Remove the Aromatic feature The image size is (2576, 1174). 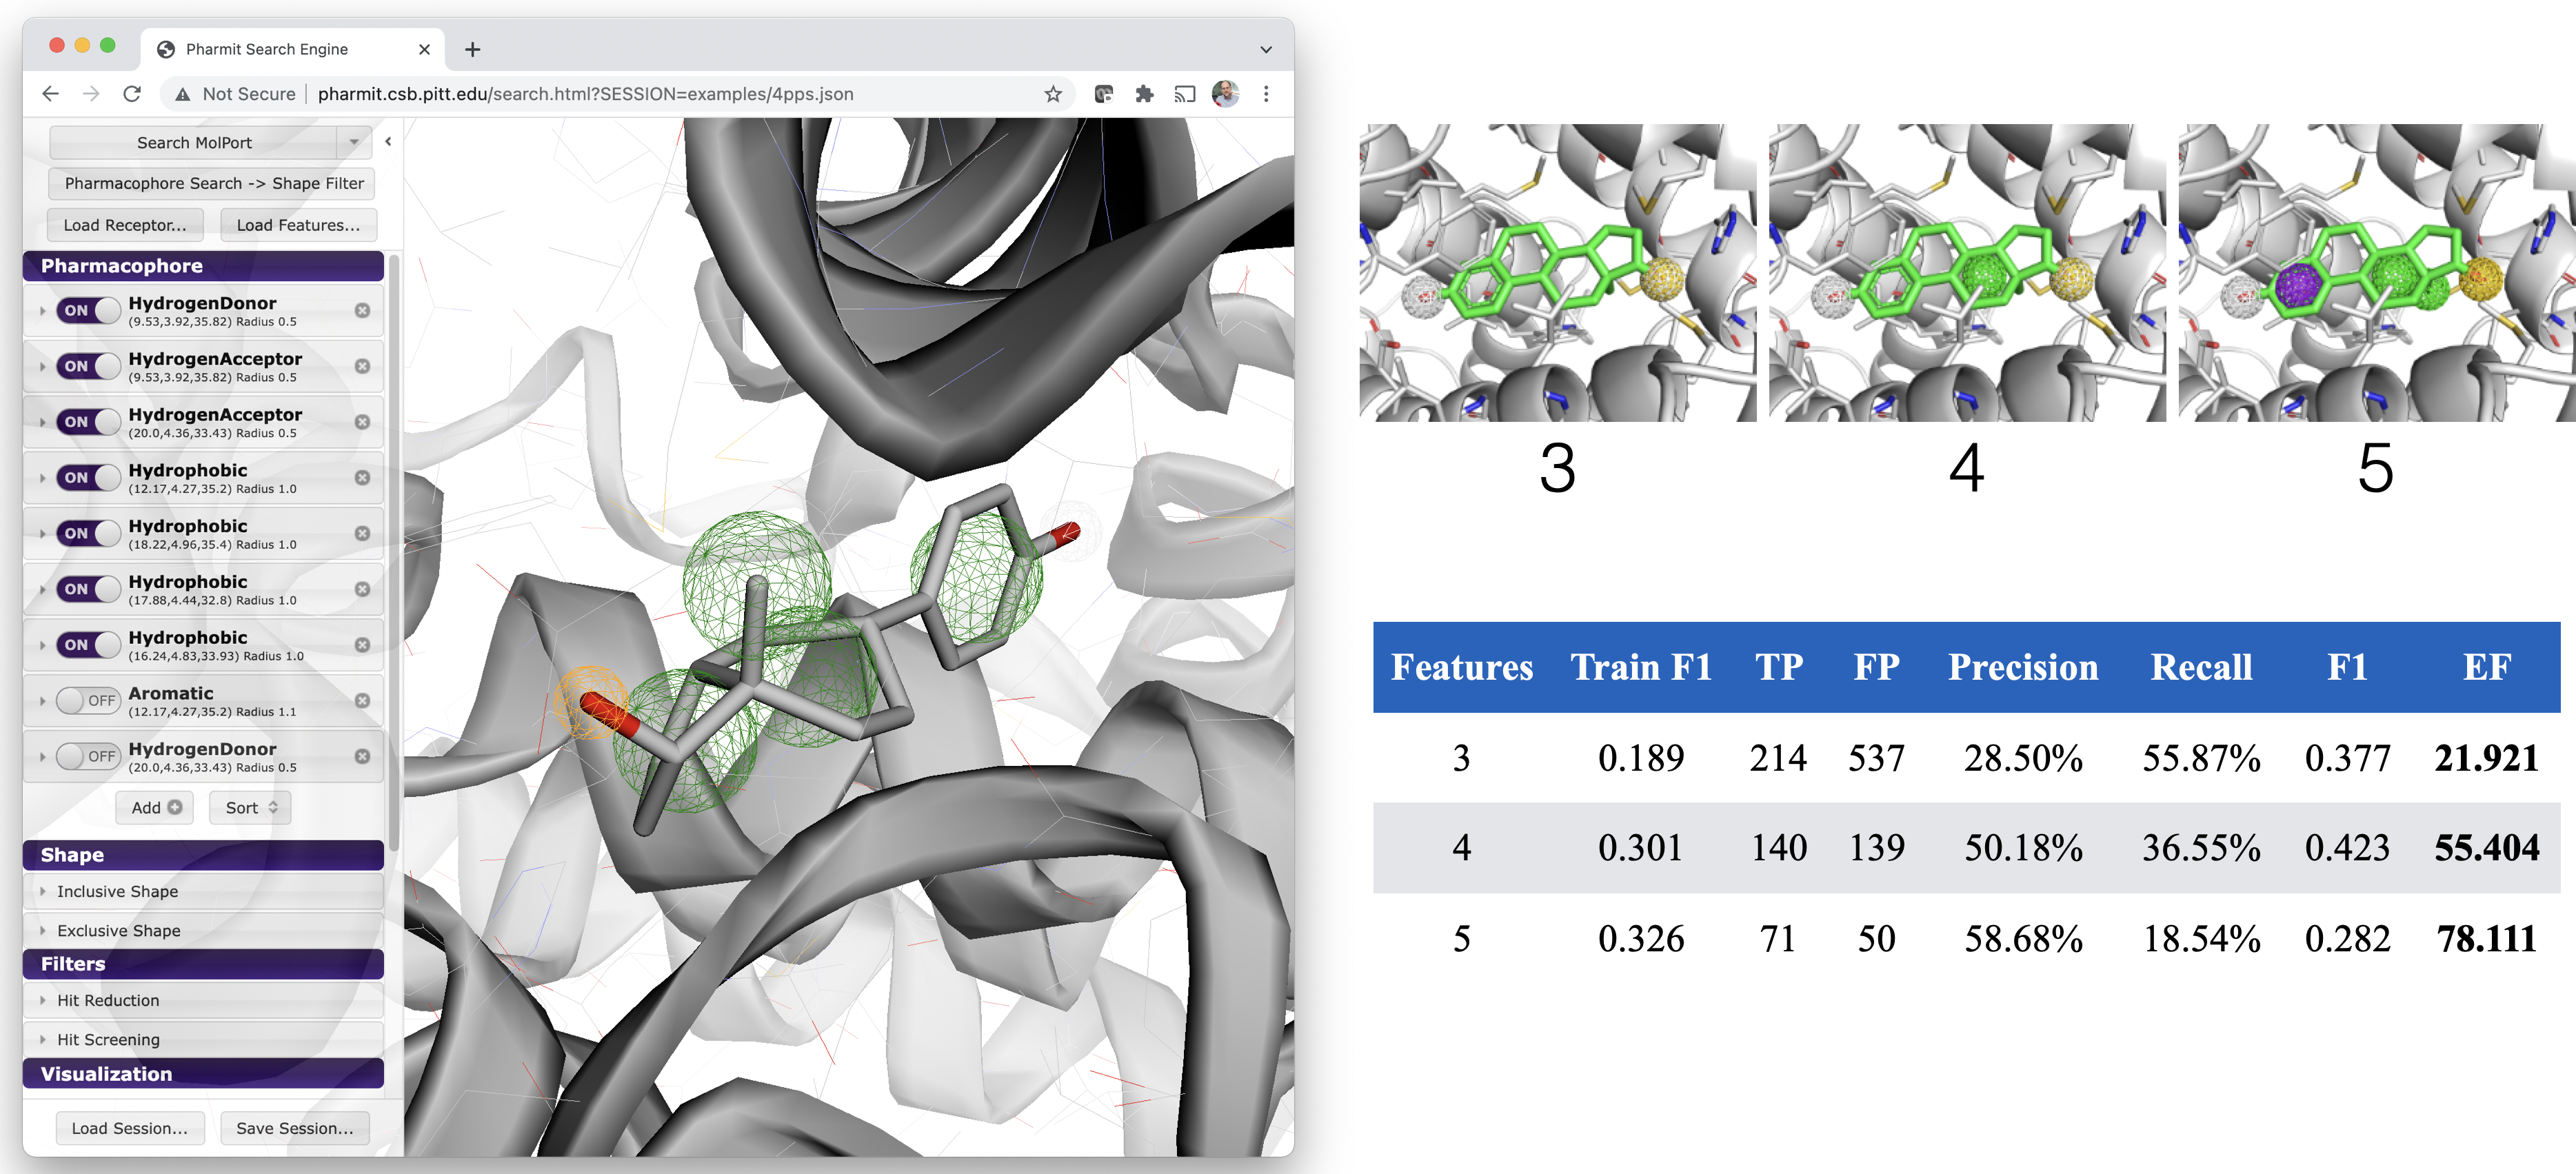pyautogui.click(x=362, y=701)
